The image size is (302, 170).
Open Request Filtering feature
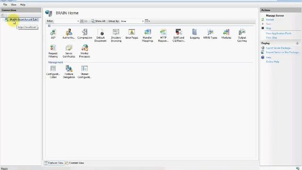[53, 51]
